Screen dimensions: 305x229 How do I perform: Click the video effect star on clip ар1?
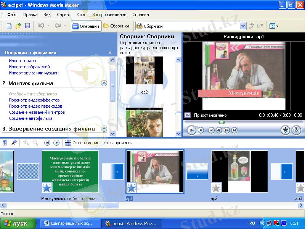click(x=131, y=188)
